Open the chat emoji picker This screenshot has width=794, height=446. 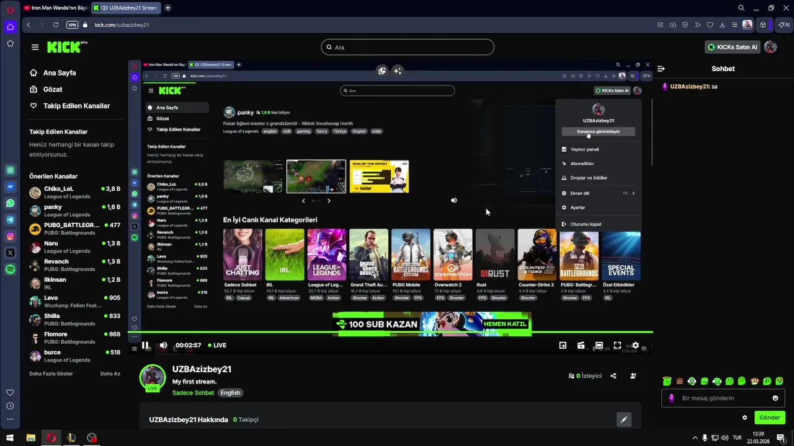pyautogui.click(x=775, y=398)
